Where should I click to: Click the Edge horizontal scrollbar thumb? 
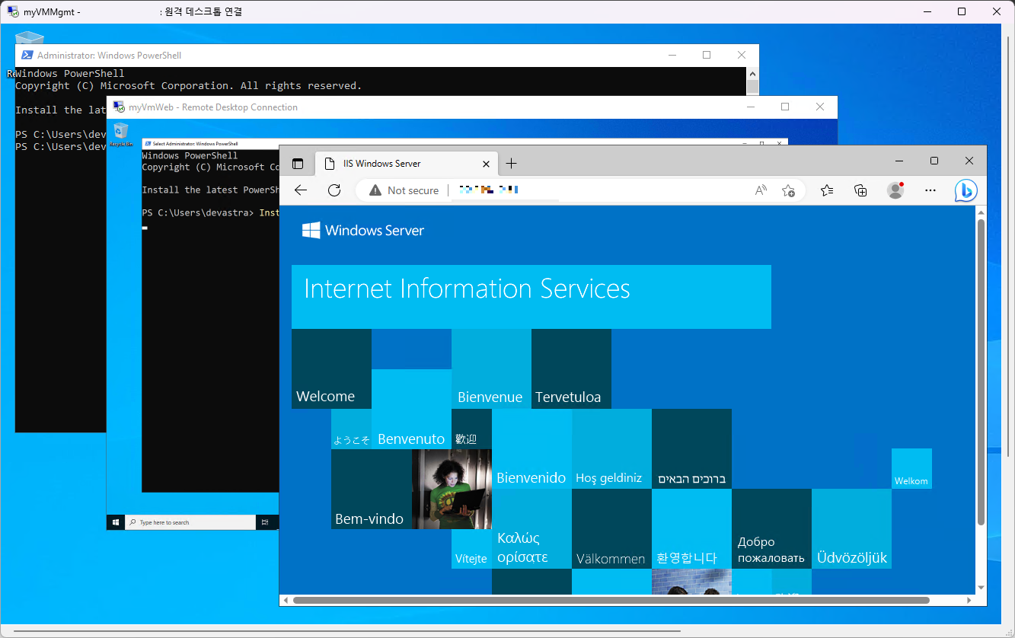click(611, 600)
